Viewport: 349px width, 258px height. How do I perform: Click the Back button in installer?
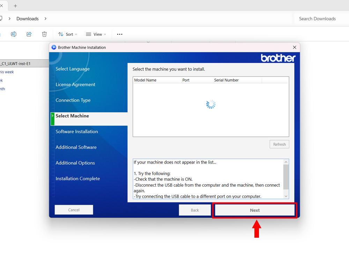(195, 210)
